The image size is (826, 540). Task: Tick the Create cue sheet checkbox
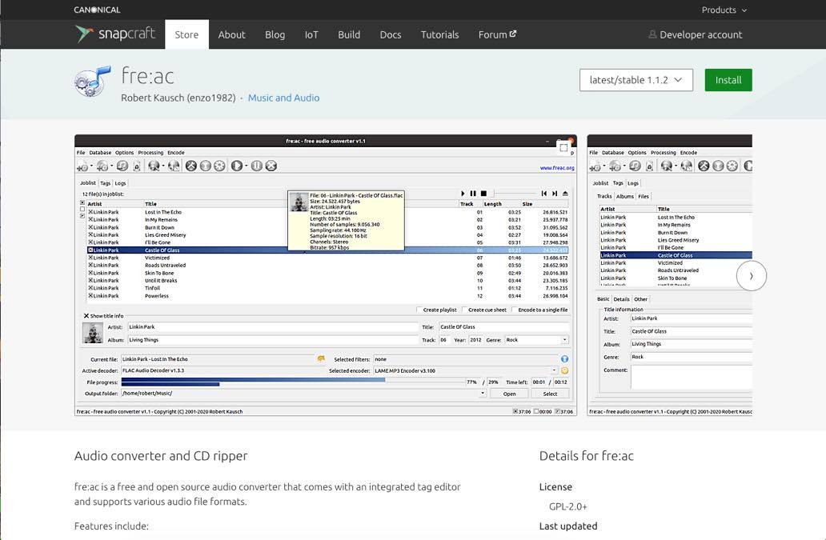(x=464, y=310)
